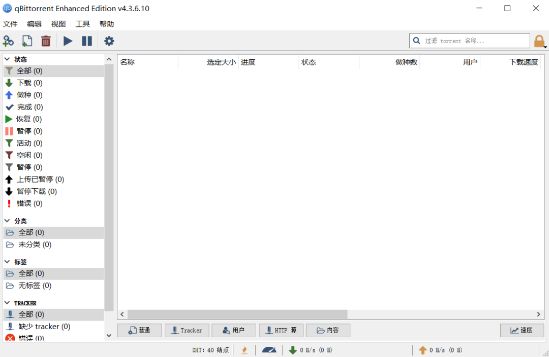
Task: Toggle alternative speed limits speedometer icon
Action: click(269, 350)
